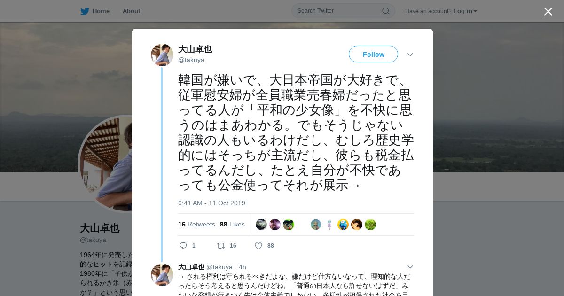Image resolution: width=564 pixels, height=296 pixels.
Task: Select the Home menu item
Action: click(x=101, y=11)
